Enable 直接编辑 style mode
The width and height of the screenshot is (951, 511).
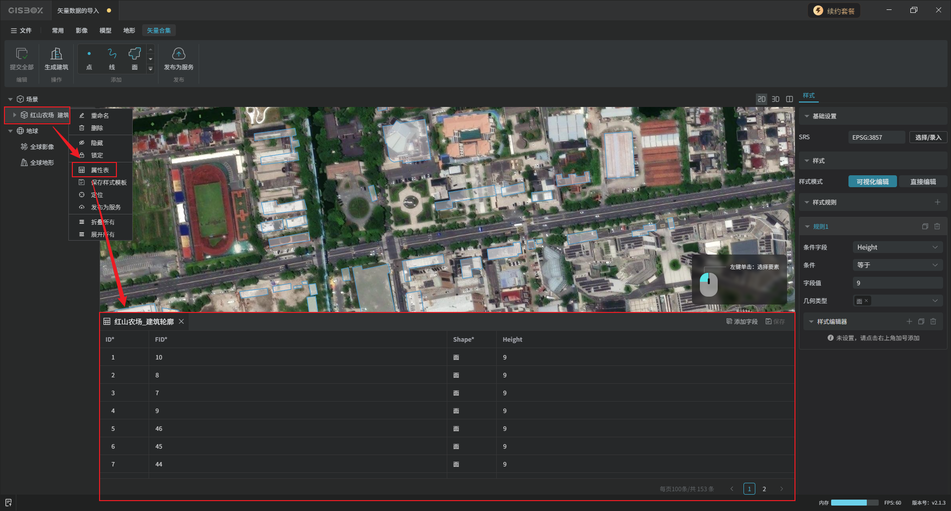(x=923, y=182)
